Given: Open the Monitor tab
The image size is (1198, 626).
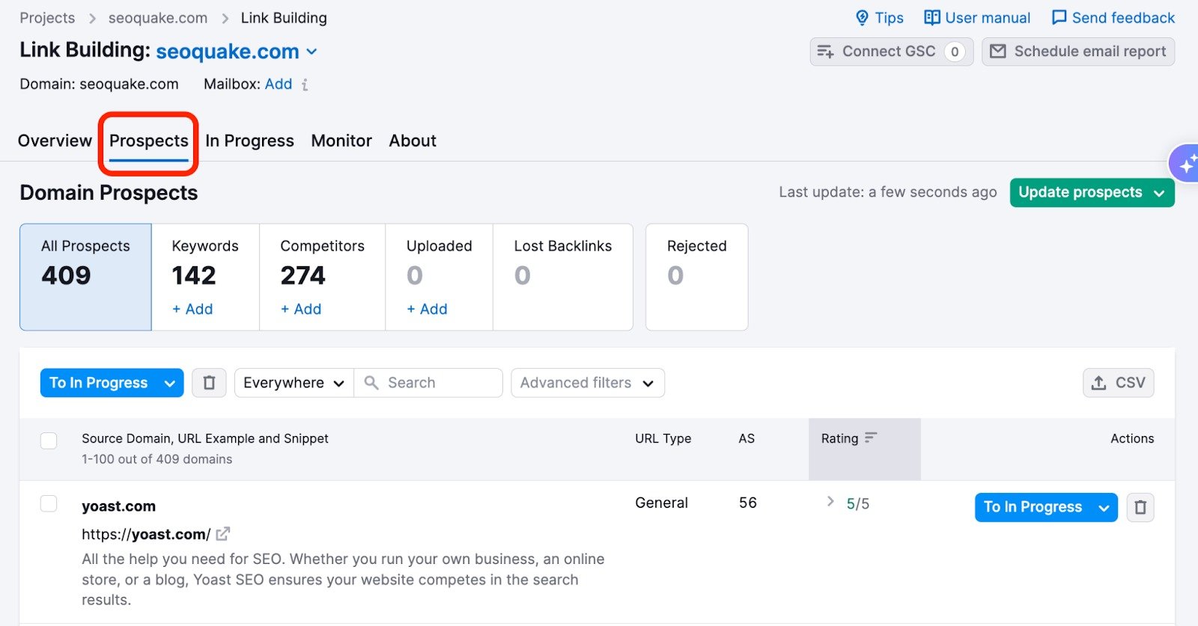Looking at the screenshot, I should click(341, 141).
